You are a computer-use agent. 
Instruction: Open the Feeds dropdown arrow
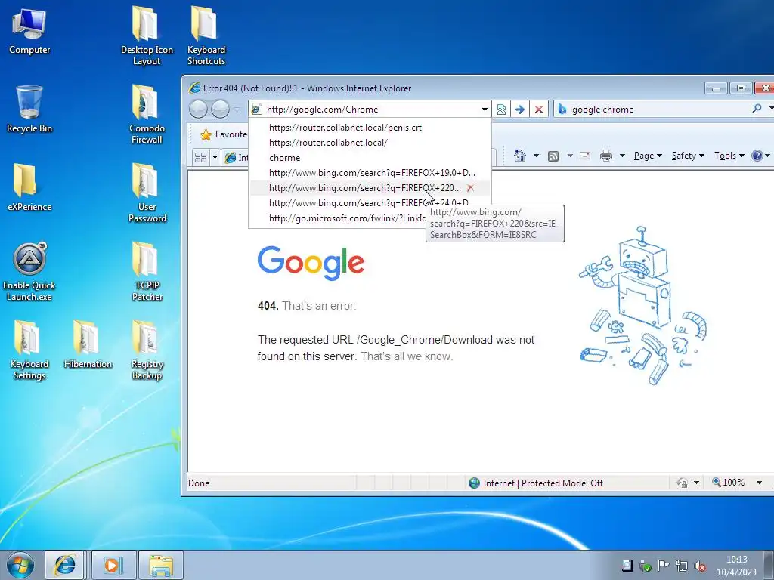(570, 156)
